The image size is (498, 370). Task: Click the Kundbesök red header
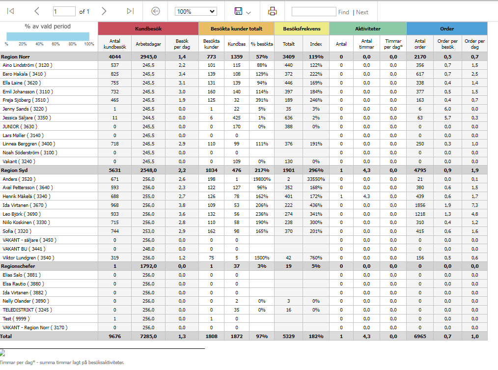click(148, 28)
